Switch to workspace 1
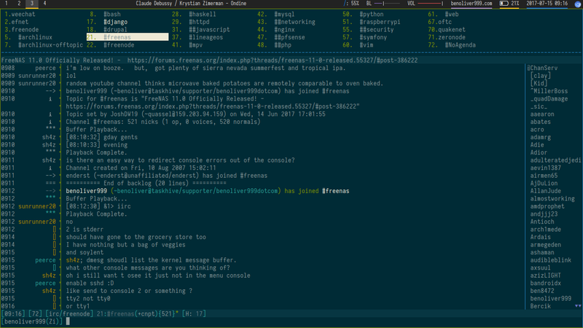The width and height of the screenshot is (583, 328). 7,4
